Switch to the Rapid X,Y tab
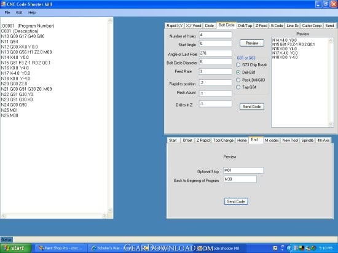Screen dimensions: 338x253 [x=175, y=26]
